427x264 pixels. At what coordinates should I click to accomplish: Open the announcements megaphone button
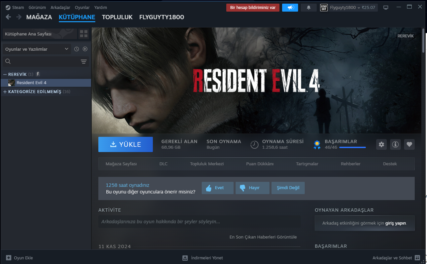290,8
